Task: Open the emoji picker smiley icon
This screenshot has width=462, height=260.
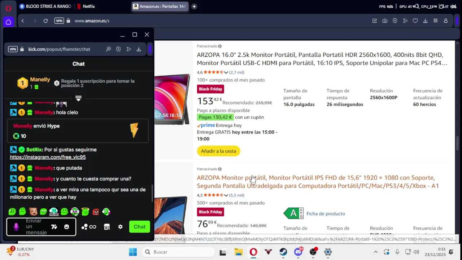Action: click(66, 227)
